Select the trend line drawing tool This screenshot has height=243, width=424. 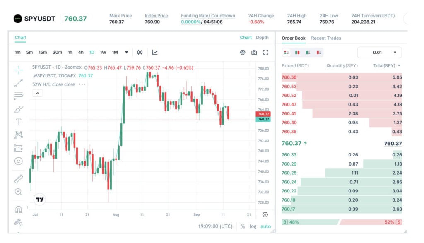[19, 83]
